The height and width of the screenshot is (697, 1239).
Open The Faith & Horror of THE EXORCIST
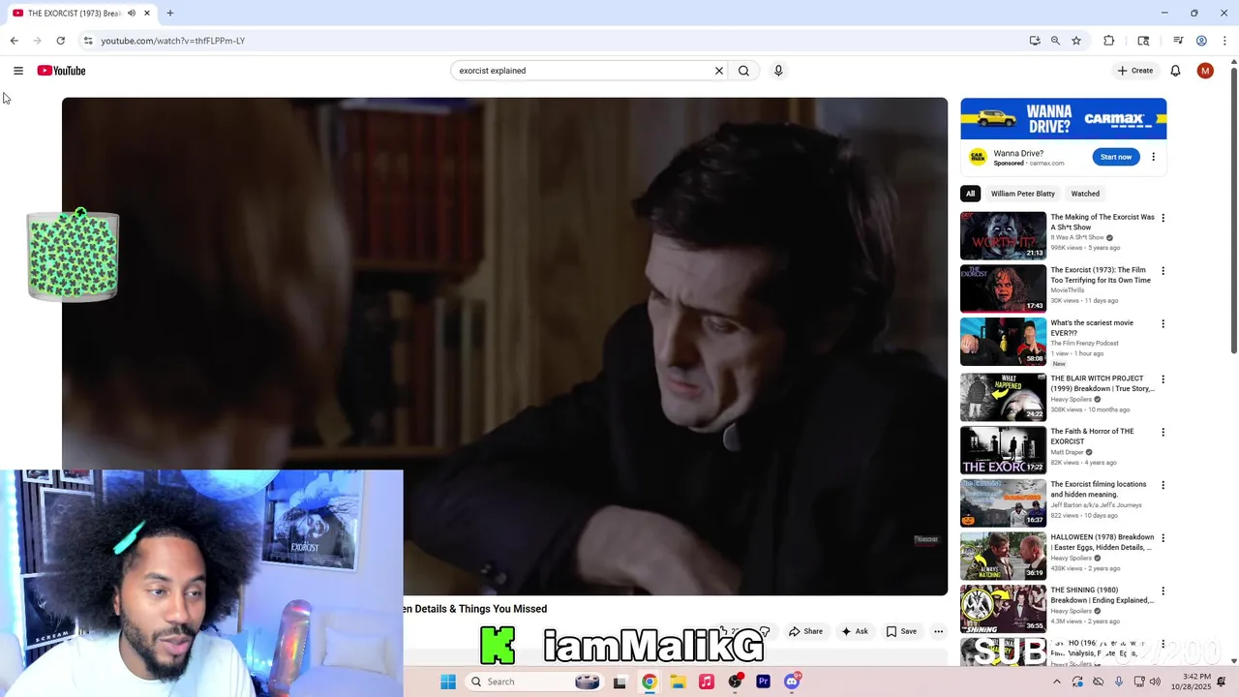click(1092, 437)
